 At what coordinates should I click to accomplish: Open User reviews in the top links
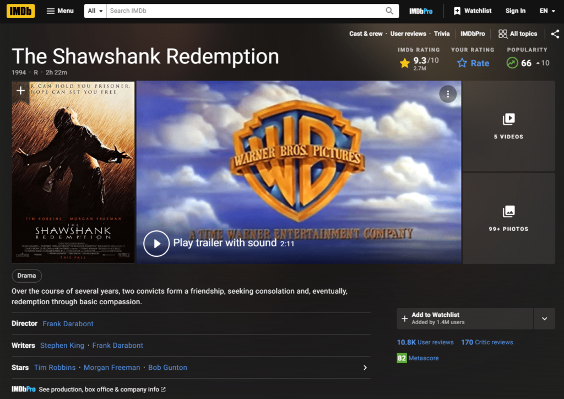coord(408,34)
